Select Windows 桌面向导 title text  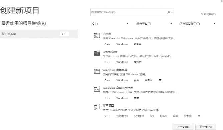(115, 70)
